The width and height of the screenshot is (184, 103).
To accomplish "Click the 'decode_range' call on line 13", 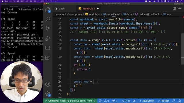I will coord(117,28).
